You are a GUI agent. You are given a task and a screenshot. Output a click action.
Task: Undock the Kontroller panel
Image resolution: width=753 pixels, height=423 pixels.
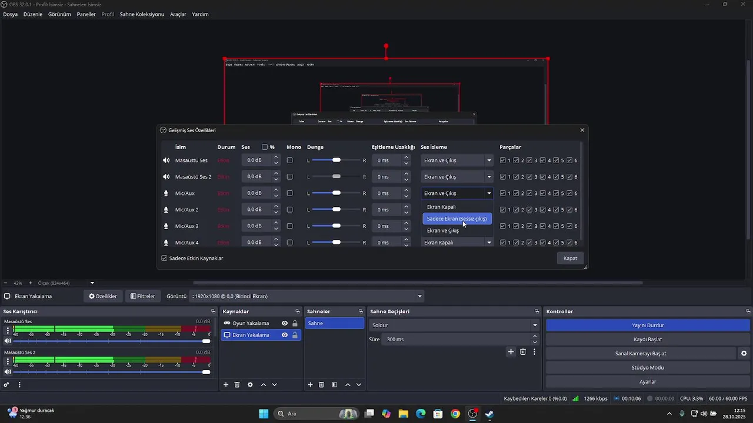748,311
